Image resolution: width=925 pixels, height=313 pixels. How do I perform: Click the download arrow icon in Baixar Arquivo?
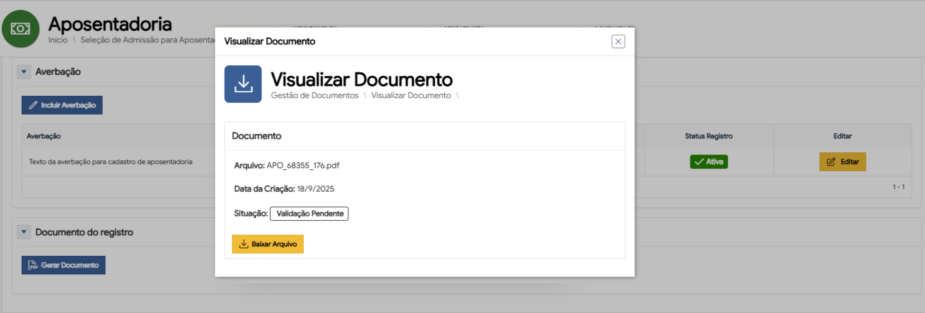[244, 245]
